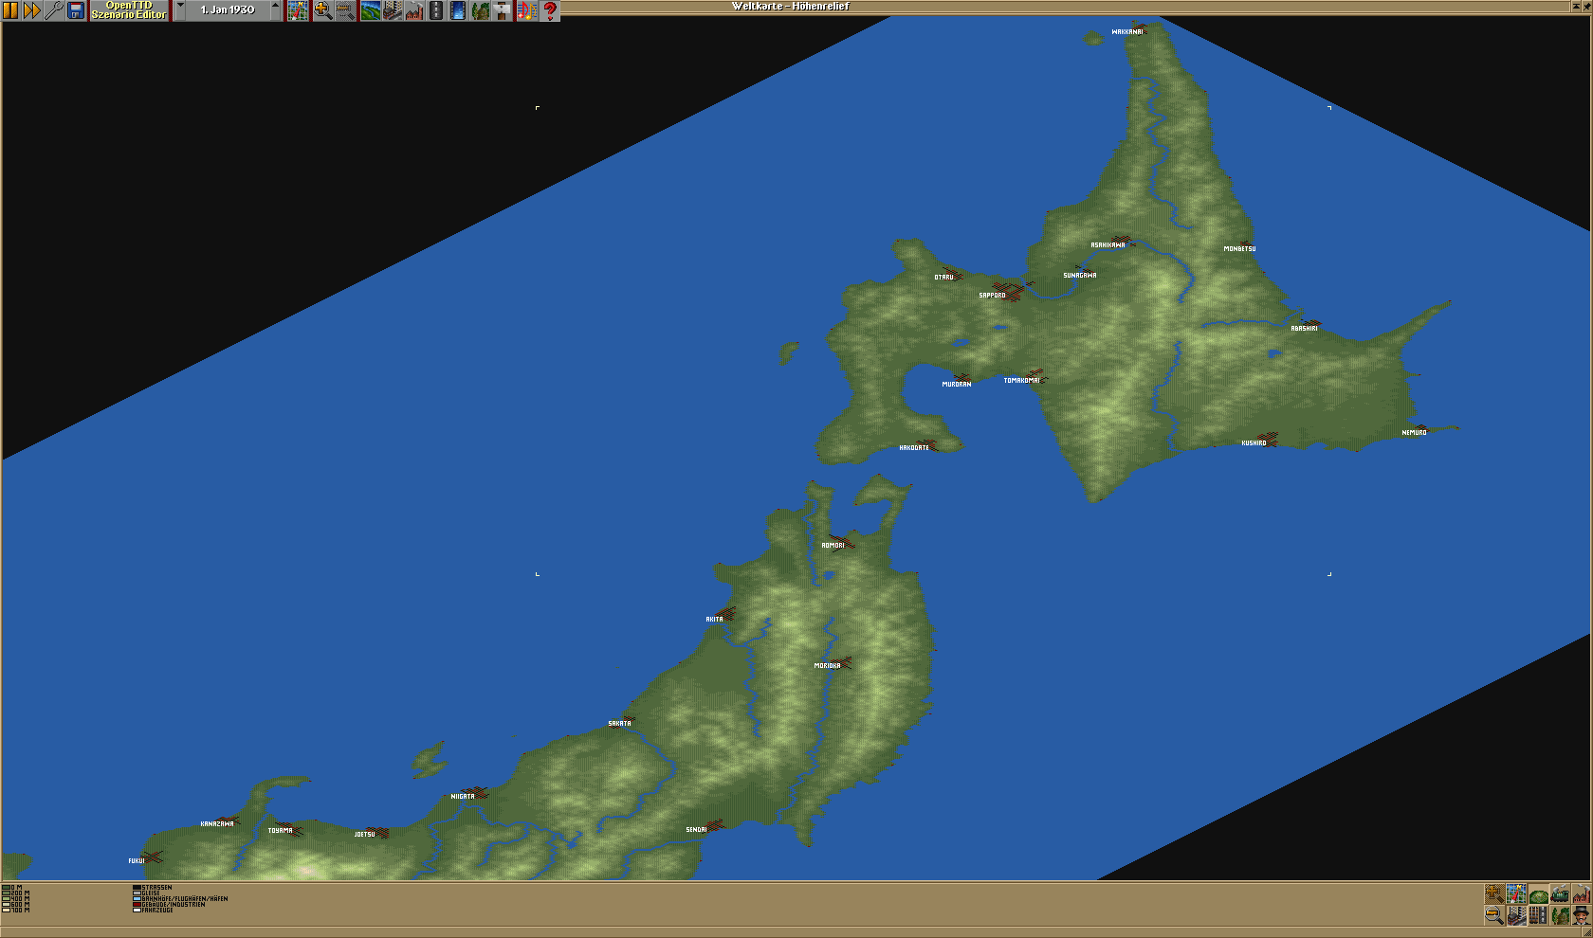Move start date backward one year
This screenshot has width=1593, height=938.
pos(180,10)
